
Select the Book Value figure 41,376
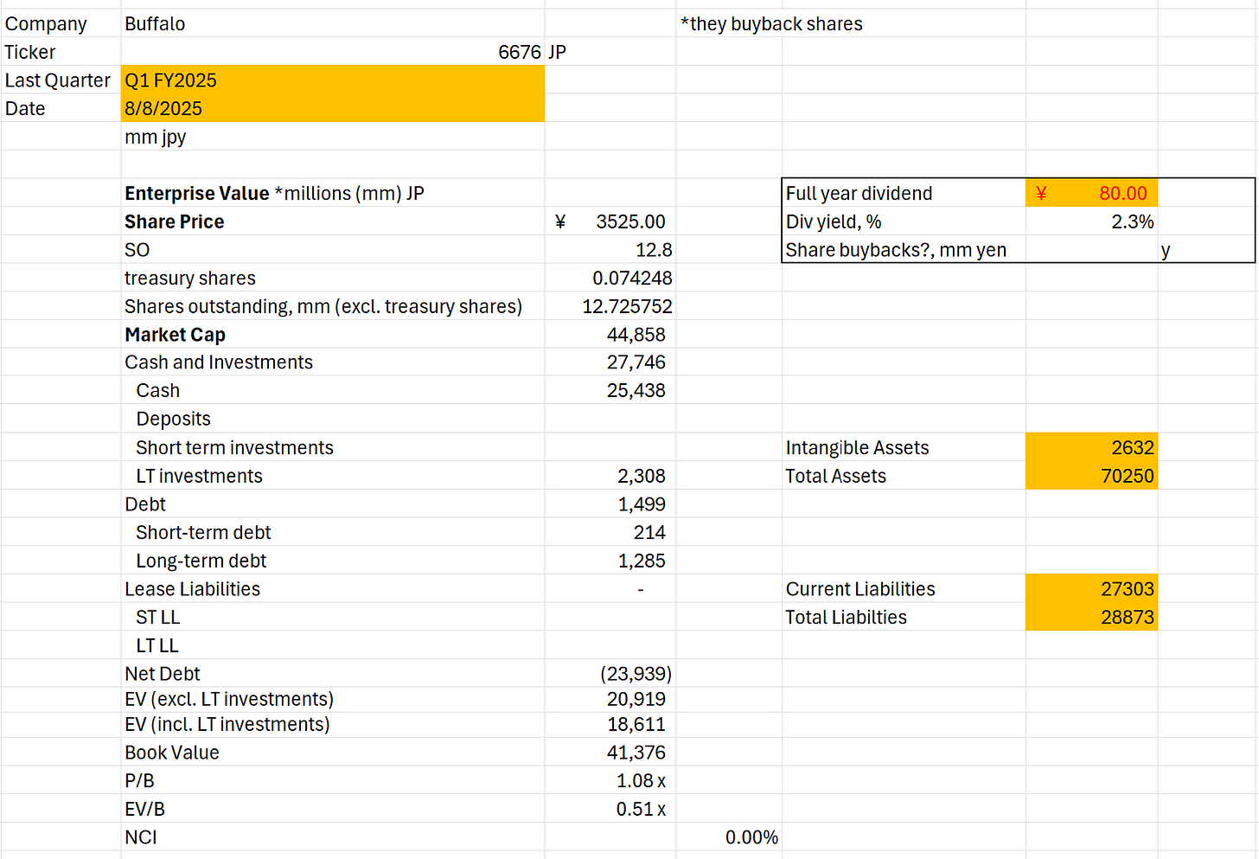pyautogui.click(x=636, y=753)
